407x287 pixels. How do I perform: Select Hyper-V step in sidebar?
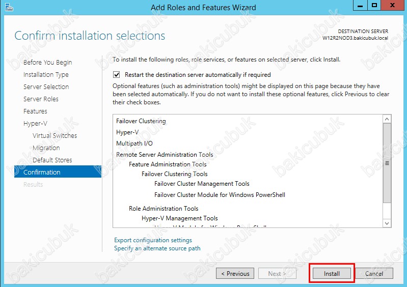coord(35,124)
